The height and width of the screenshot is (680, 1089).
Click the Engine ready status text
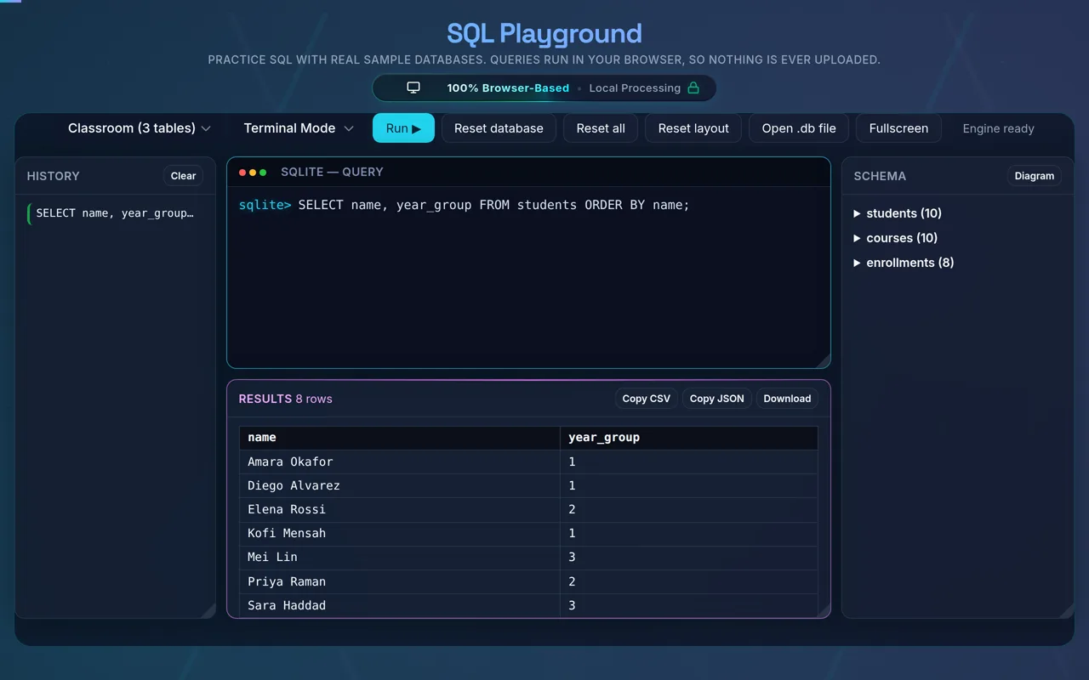click(998, 128)
